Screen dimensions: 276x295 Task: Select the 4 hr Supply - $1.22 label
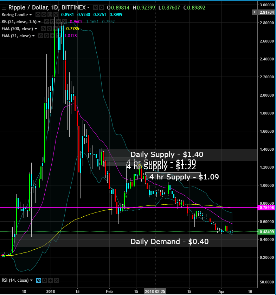pos(161,167)
